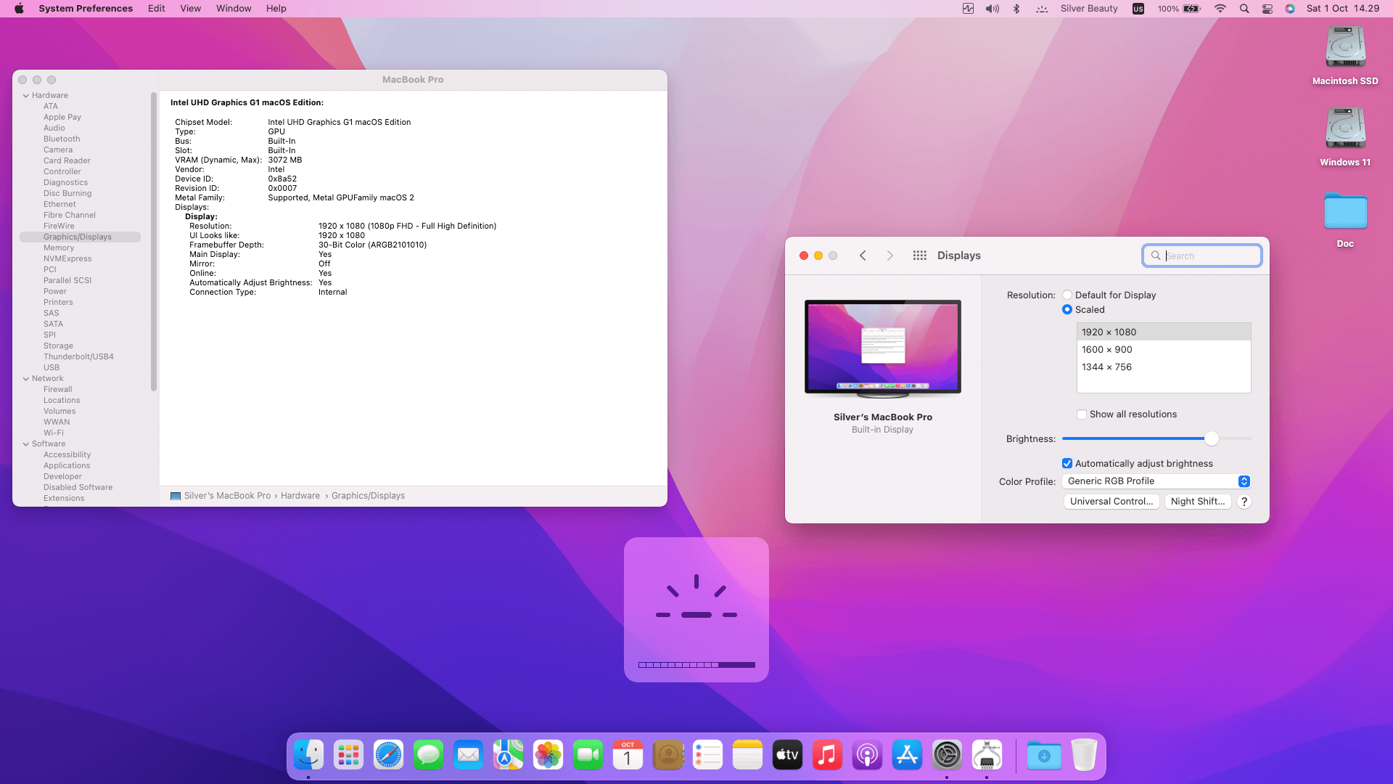Screen dimensions: 1393x784
Task: Open Apple TV app in the Dock
Action: click(x=787, y=756)
